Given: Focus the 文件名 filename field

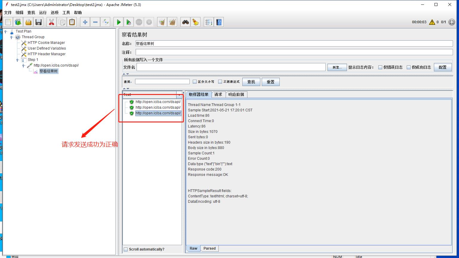Looking at the screenshot, I should 231,67.
